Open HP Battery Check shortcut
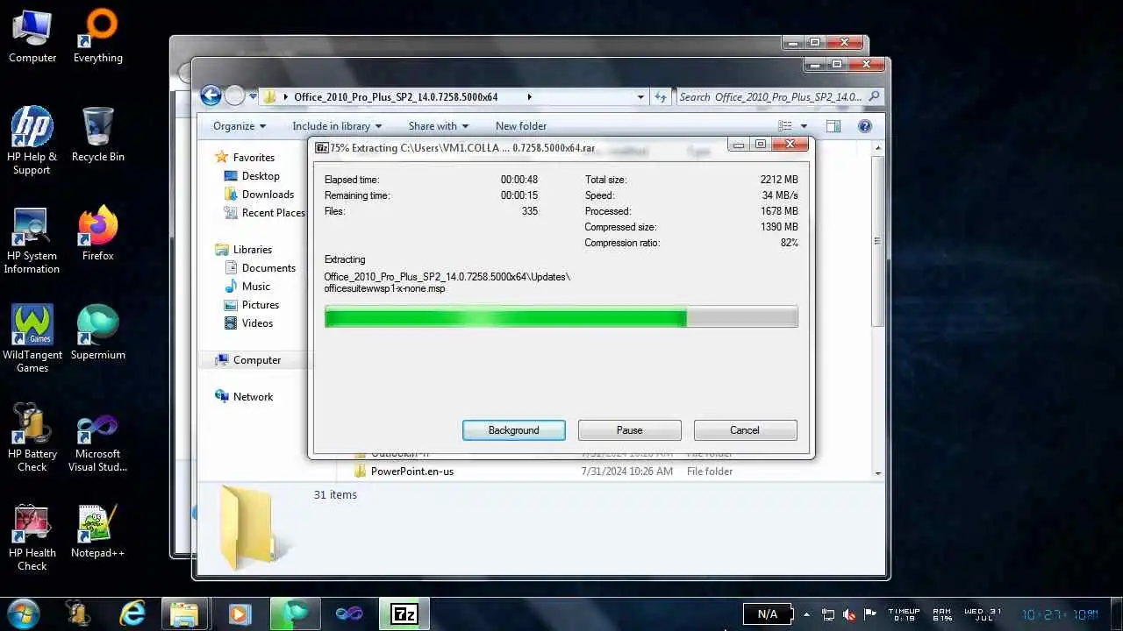The width and height of the screenshot is (1123, 631). pyautogui.click(x=32, y=437)
